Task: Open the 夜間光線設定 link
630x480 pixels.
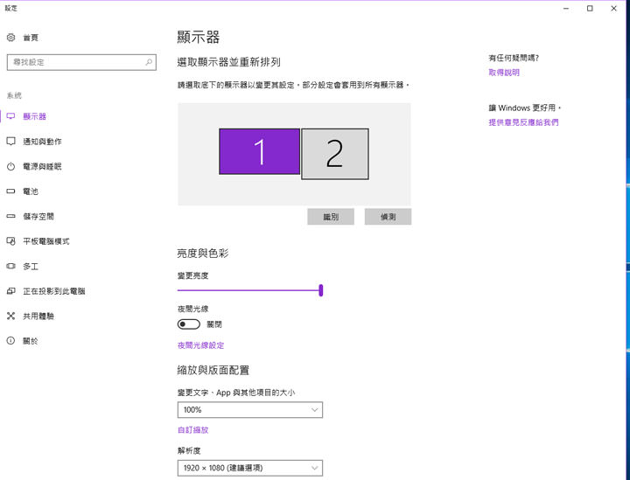Action: point(201,345)
